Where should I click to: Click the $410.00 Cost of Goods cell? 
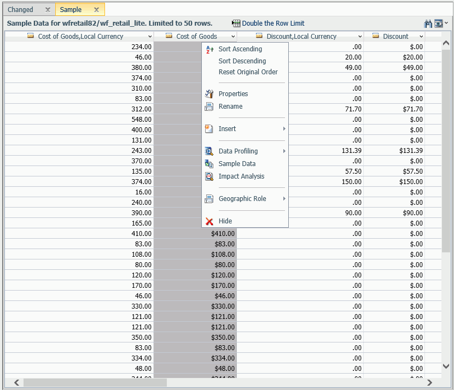click(x=195, y=234)
